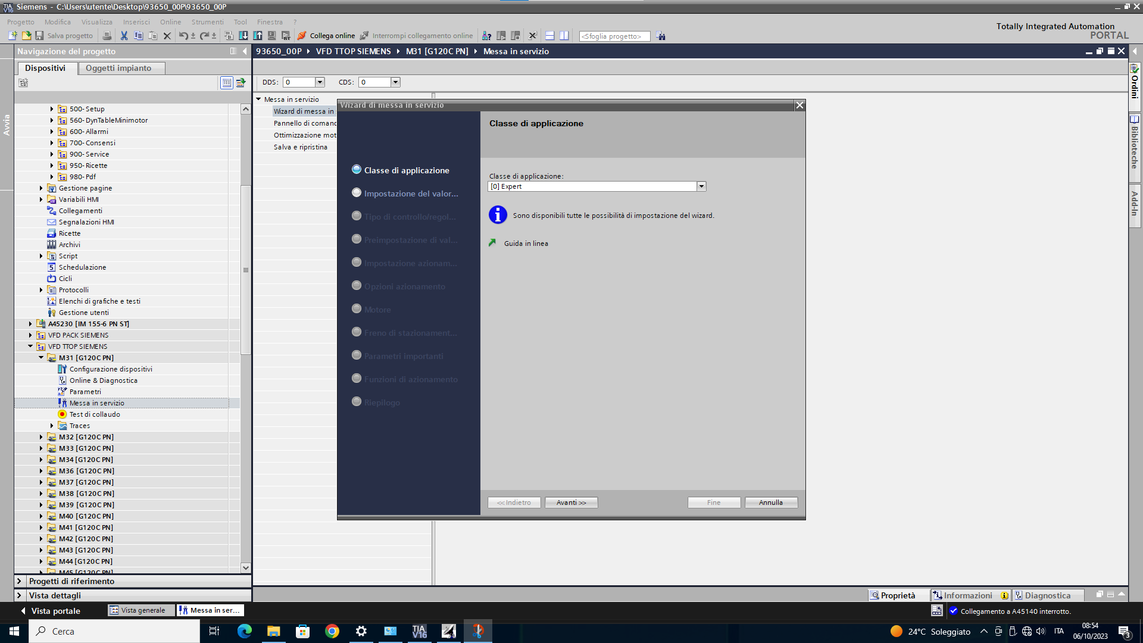Open the DDS dropdown
This screenshot has width=1143, height=643.
pos(320,82)
